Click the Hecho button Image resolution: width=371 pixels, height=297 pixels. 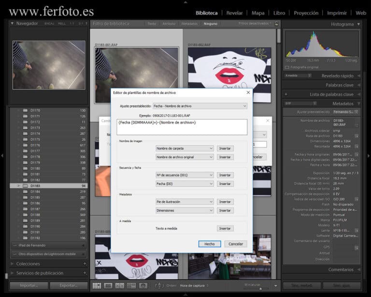pyautogui.click(x=210, y=244)
